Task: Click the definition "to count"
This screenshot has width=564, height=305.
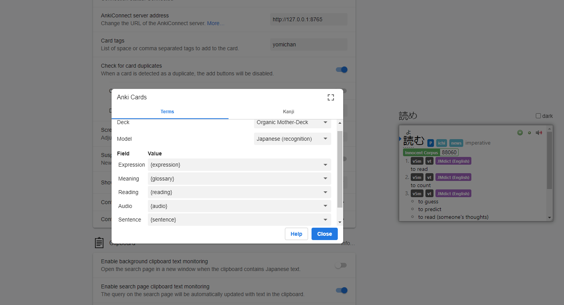Action: point(421,185)
